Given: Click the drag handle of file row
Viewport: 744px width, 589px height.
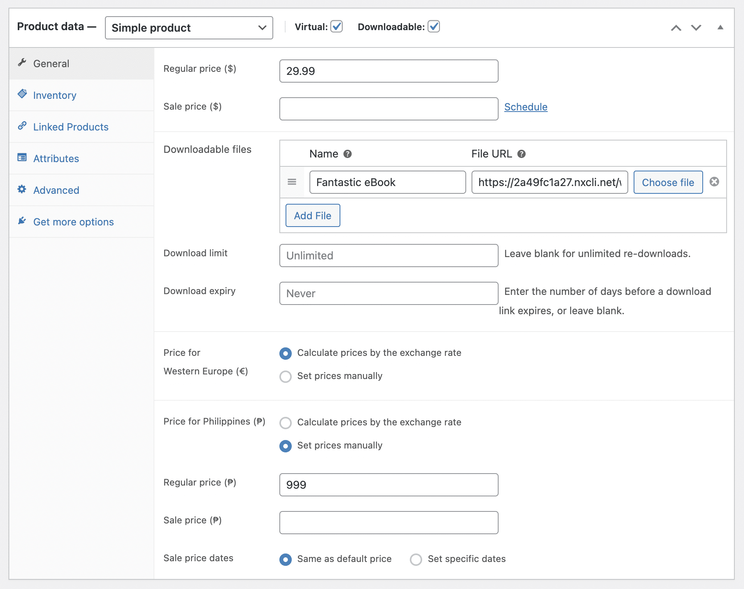Looking at the screenshot, I should point(292,182).
